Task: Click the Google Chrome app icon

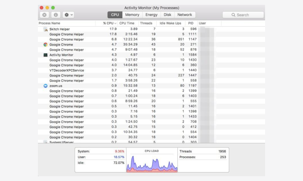Action: pyautogui.click(x=45, y=45)
